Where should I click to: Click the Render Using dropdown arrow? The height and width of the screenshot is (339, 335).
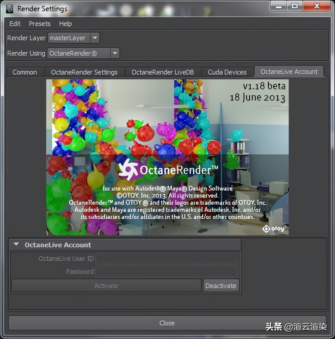point(115,53)
